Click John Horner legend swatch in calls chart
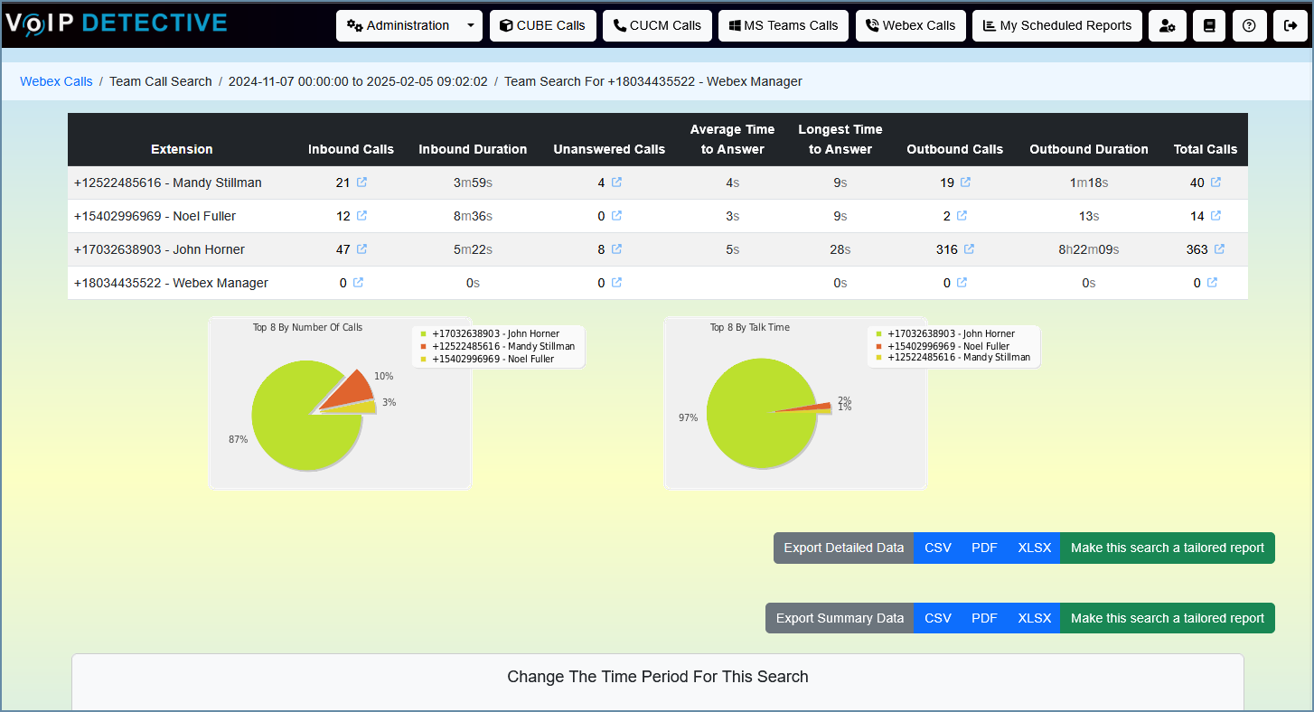Image resolution: width=1314 pixels, height=712 pixels. click(423, 334)
